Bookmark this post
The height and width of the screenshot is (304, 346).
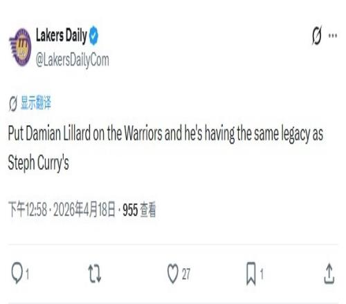[251, 274]
